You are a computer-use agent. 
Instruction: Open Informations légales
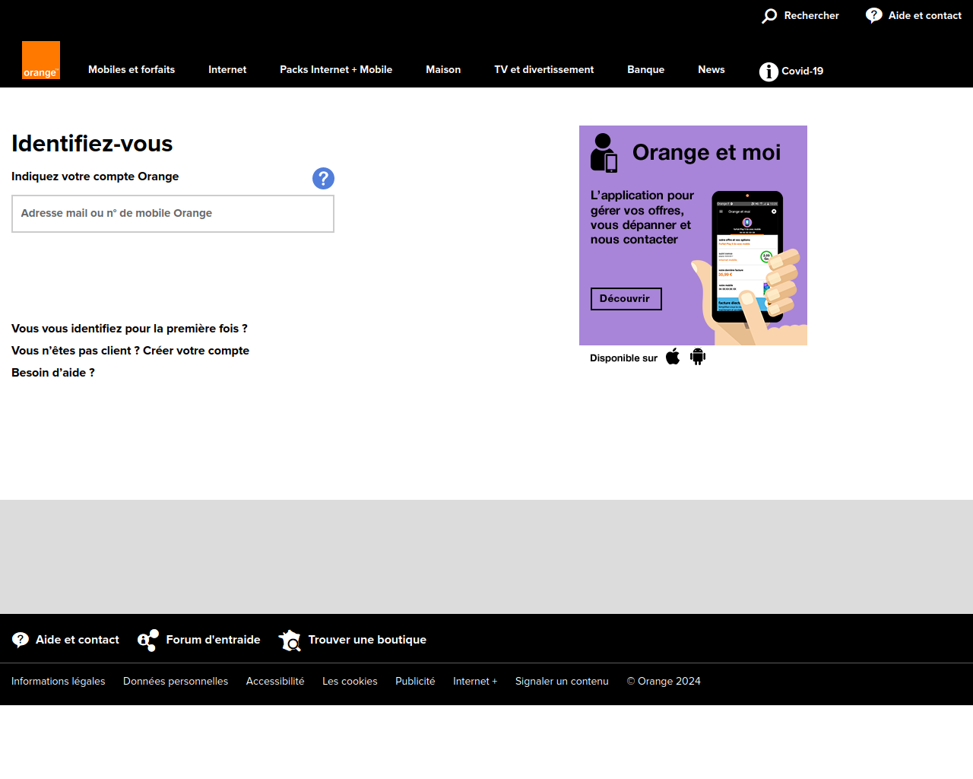[x=59, y=681]
